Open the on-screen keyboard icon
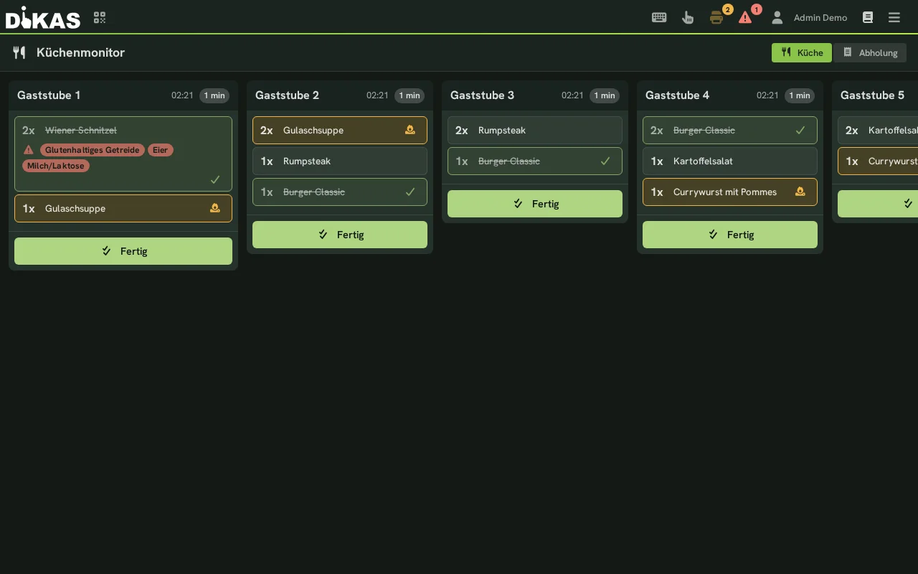This screenshot has width=918, height=574. point(659,17)
